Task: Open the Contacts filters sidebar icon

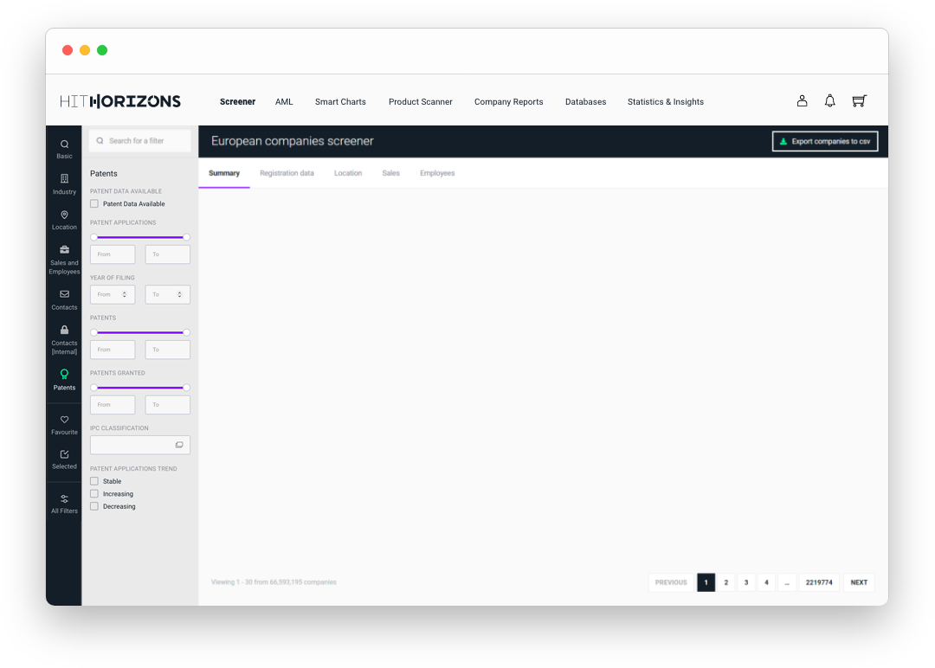Action: click(x=64, y=299)
